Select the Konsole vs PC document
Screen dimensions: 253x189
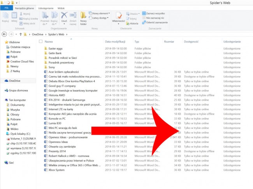[x=55, y=119]
